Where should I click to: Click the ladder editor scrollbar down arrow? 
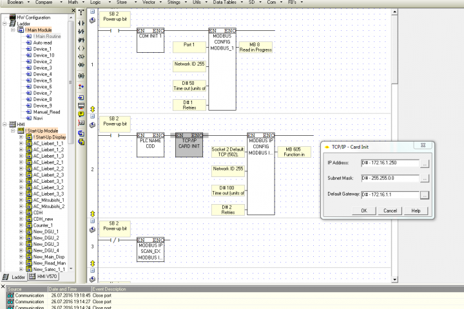(394, 279)
